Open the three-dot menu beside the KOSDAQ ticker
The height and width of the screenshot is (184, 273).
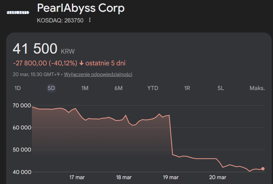90,20
